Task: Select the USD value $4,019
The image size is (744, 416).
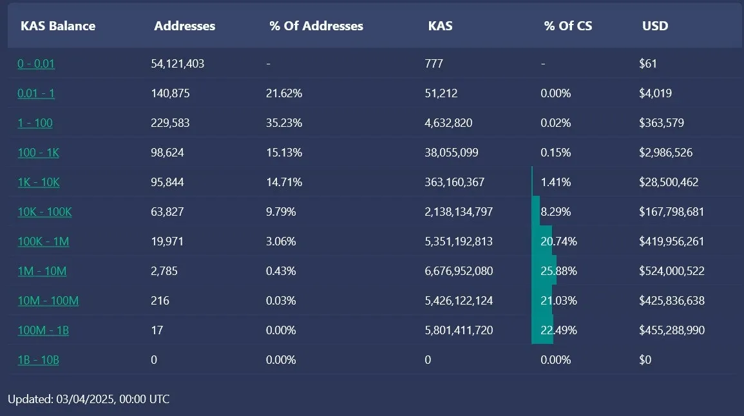Action: coord(655,93)
